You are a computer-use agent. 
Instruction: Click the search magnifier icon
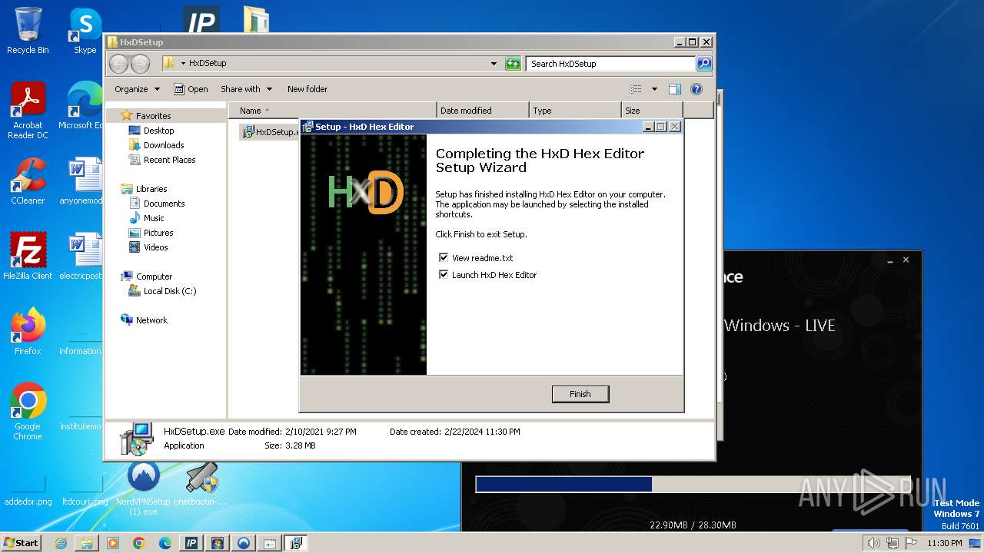(704, 64)
